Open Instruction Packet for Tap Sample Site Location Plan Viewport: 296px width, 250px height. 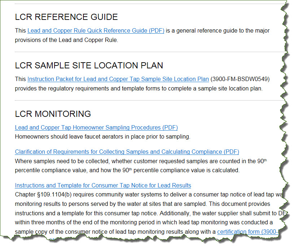click(118, 79)
